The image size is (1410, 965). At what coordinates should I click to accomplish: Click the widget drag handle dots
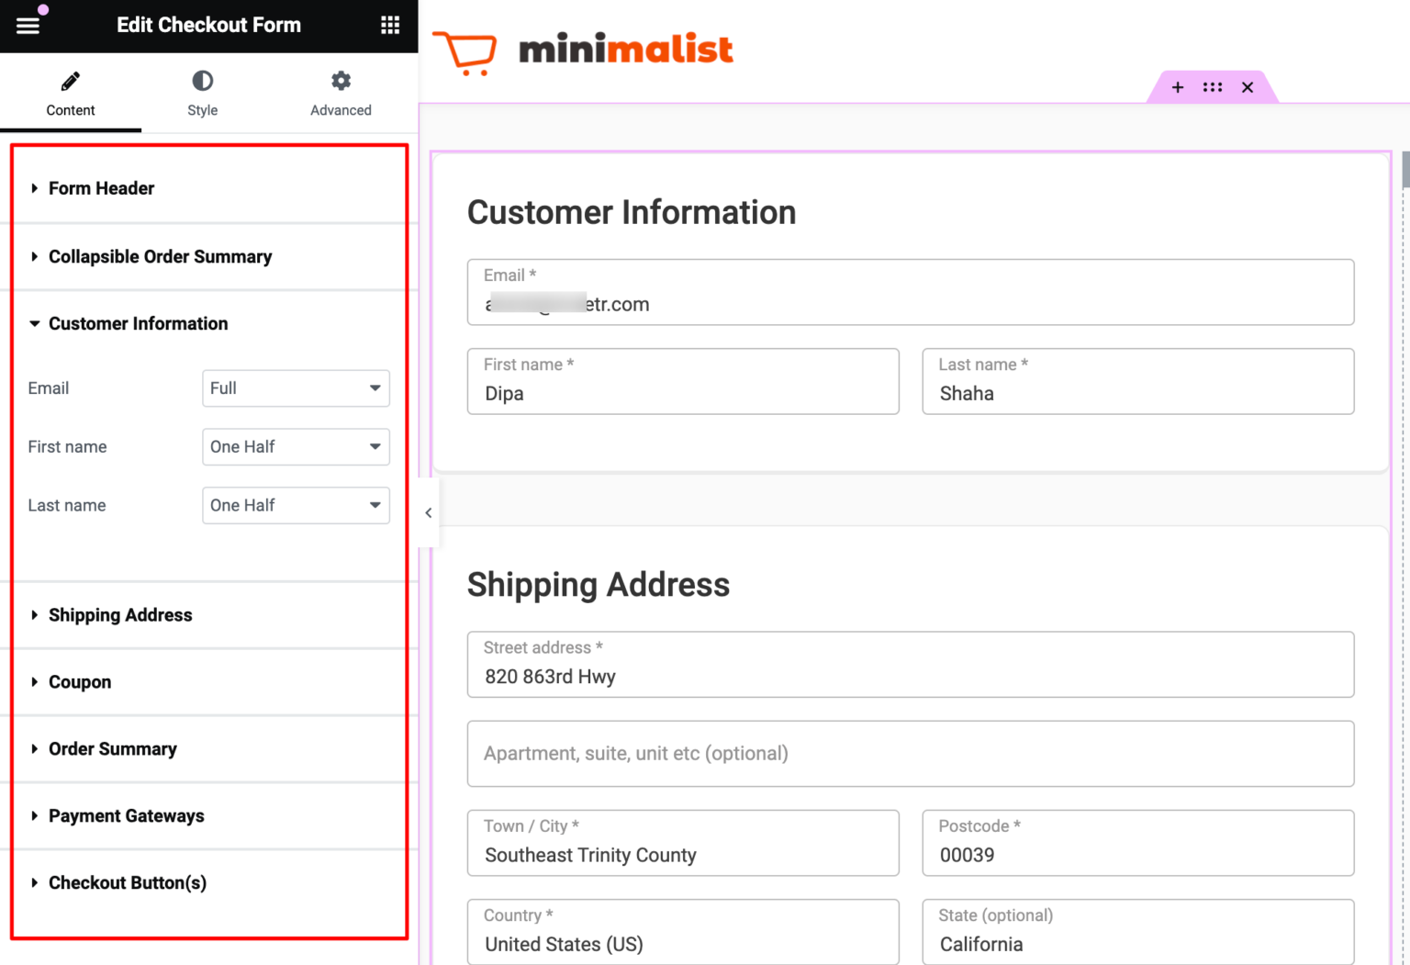1213,87
